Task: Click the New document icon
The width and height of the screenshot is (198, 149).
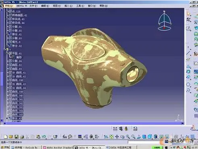Action: pos(6,137)
